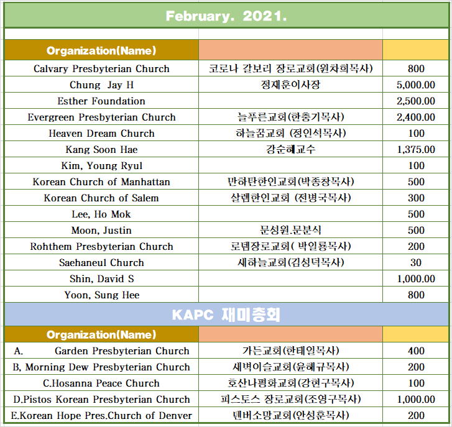Click the 800 amount in the Calvary Presbyterian row
This screenshot has height=427, width=452.
(416, 68)
